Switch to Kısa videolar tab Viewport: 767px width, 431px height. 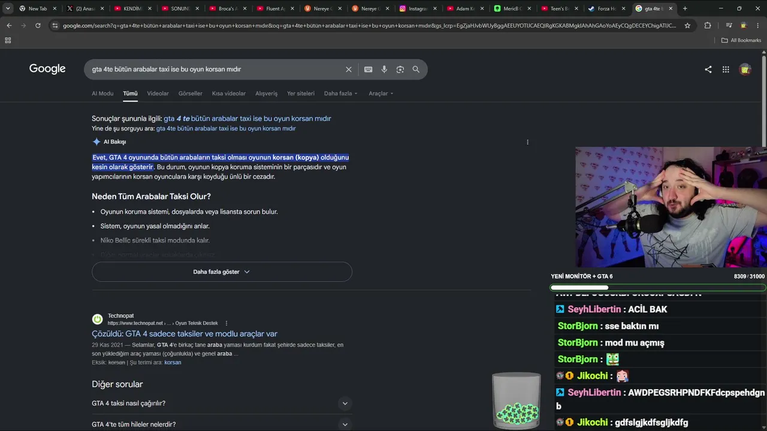click(229, 93)
